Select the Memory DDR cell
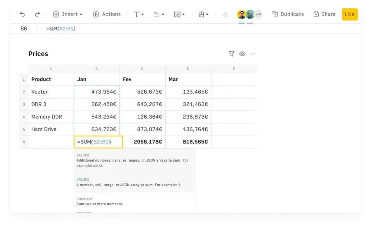The image size is (371, 228). coord(51,117)
